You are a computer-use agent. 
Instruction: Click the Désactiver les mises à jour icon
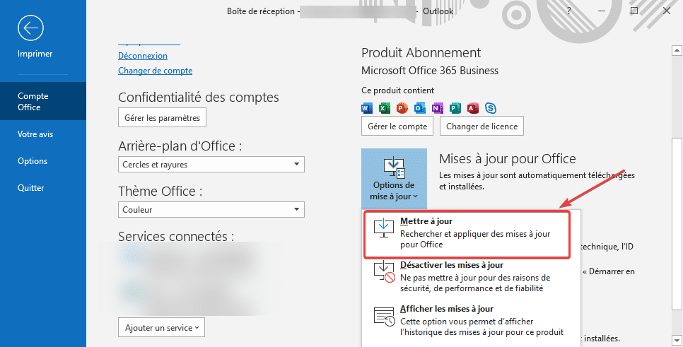(x=384, y=272)
